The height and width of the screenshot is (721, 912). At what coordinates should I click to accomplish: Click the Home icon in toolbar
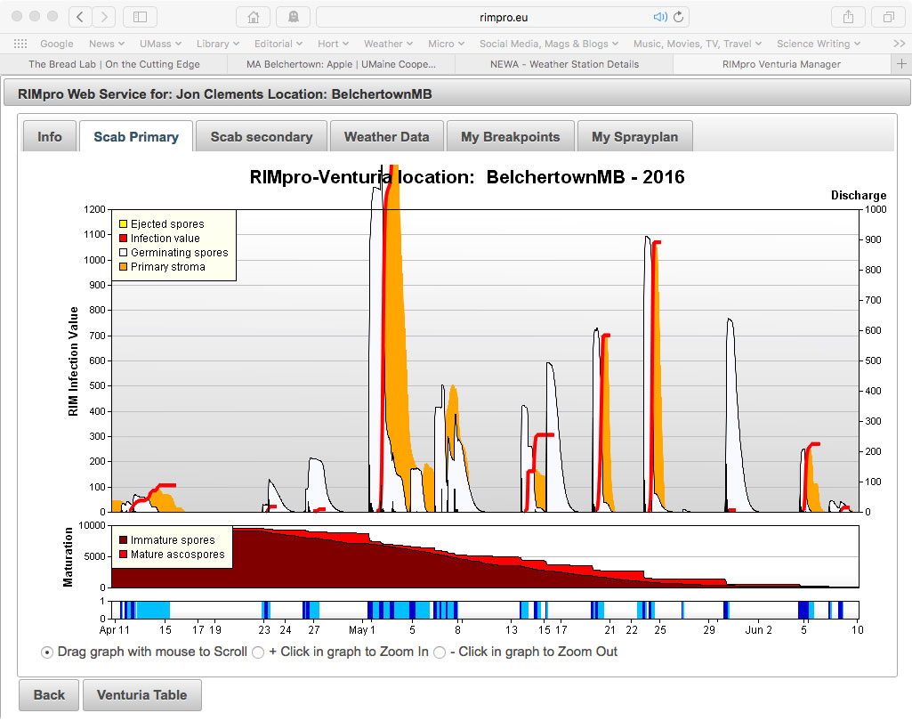pyautogui.click(x=254, y=17)
